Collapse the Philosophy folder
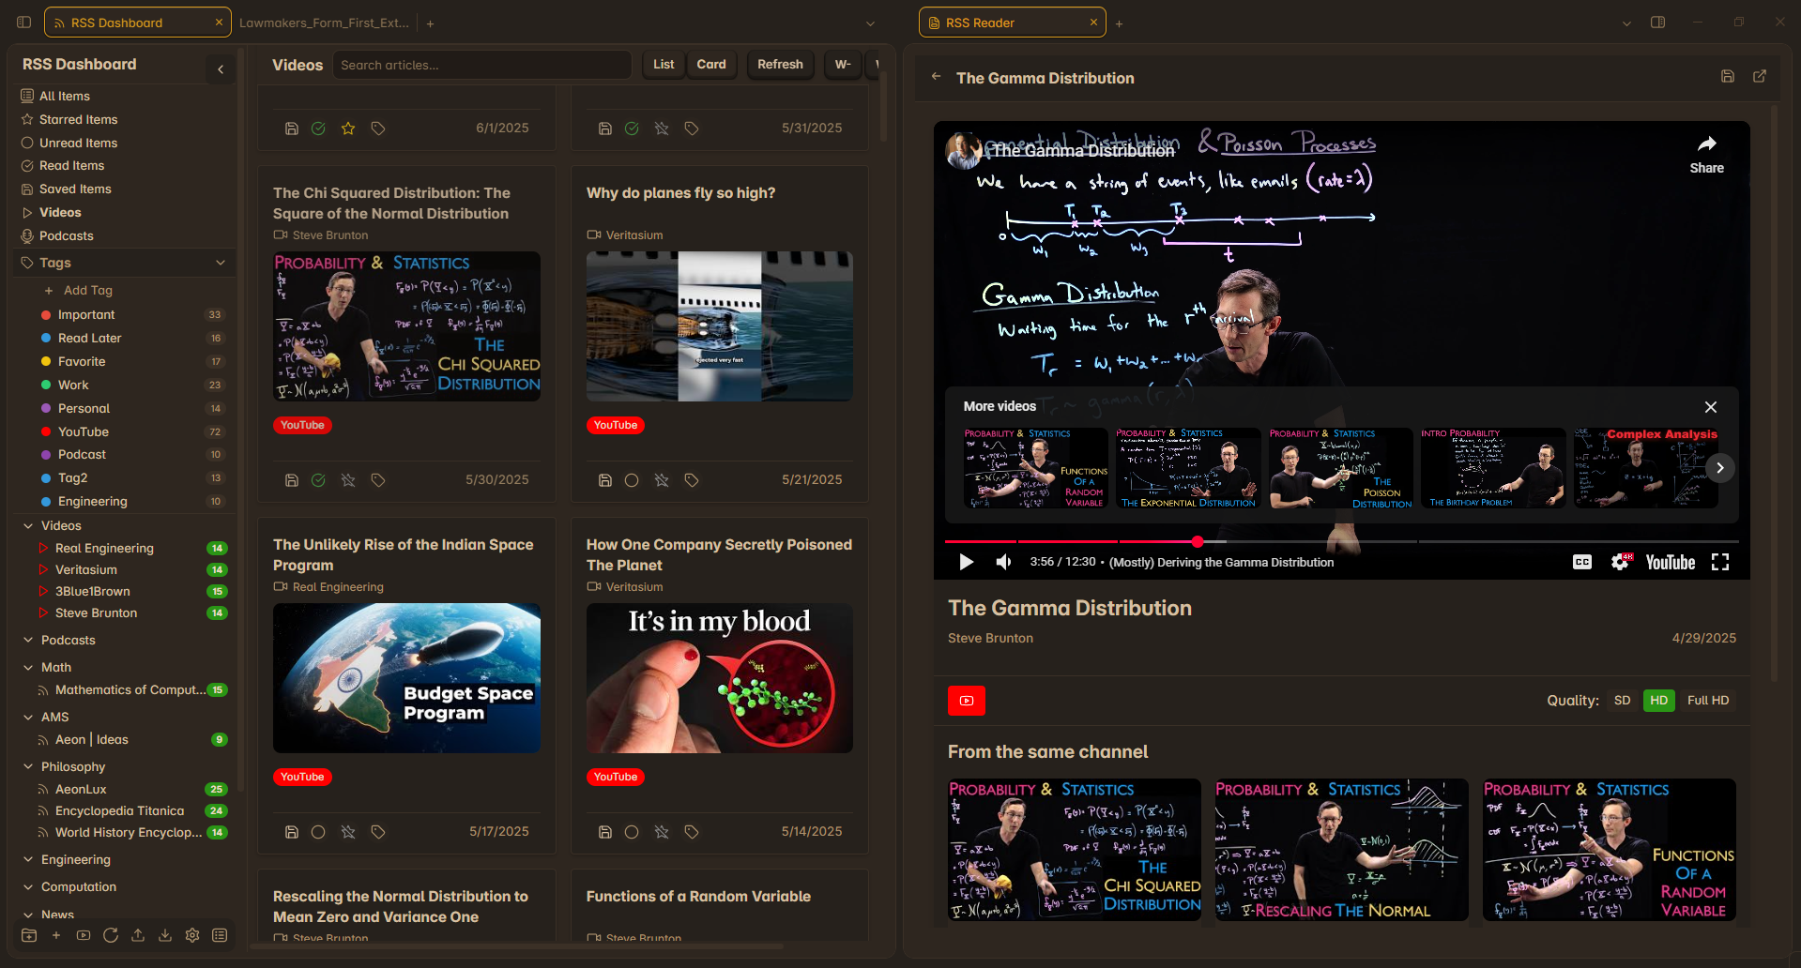The height and width of the screenshot is (968, 1801). 28,766
